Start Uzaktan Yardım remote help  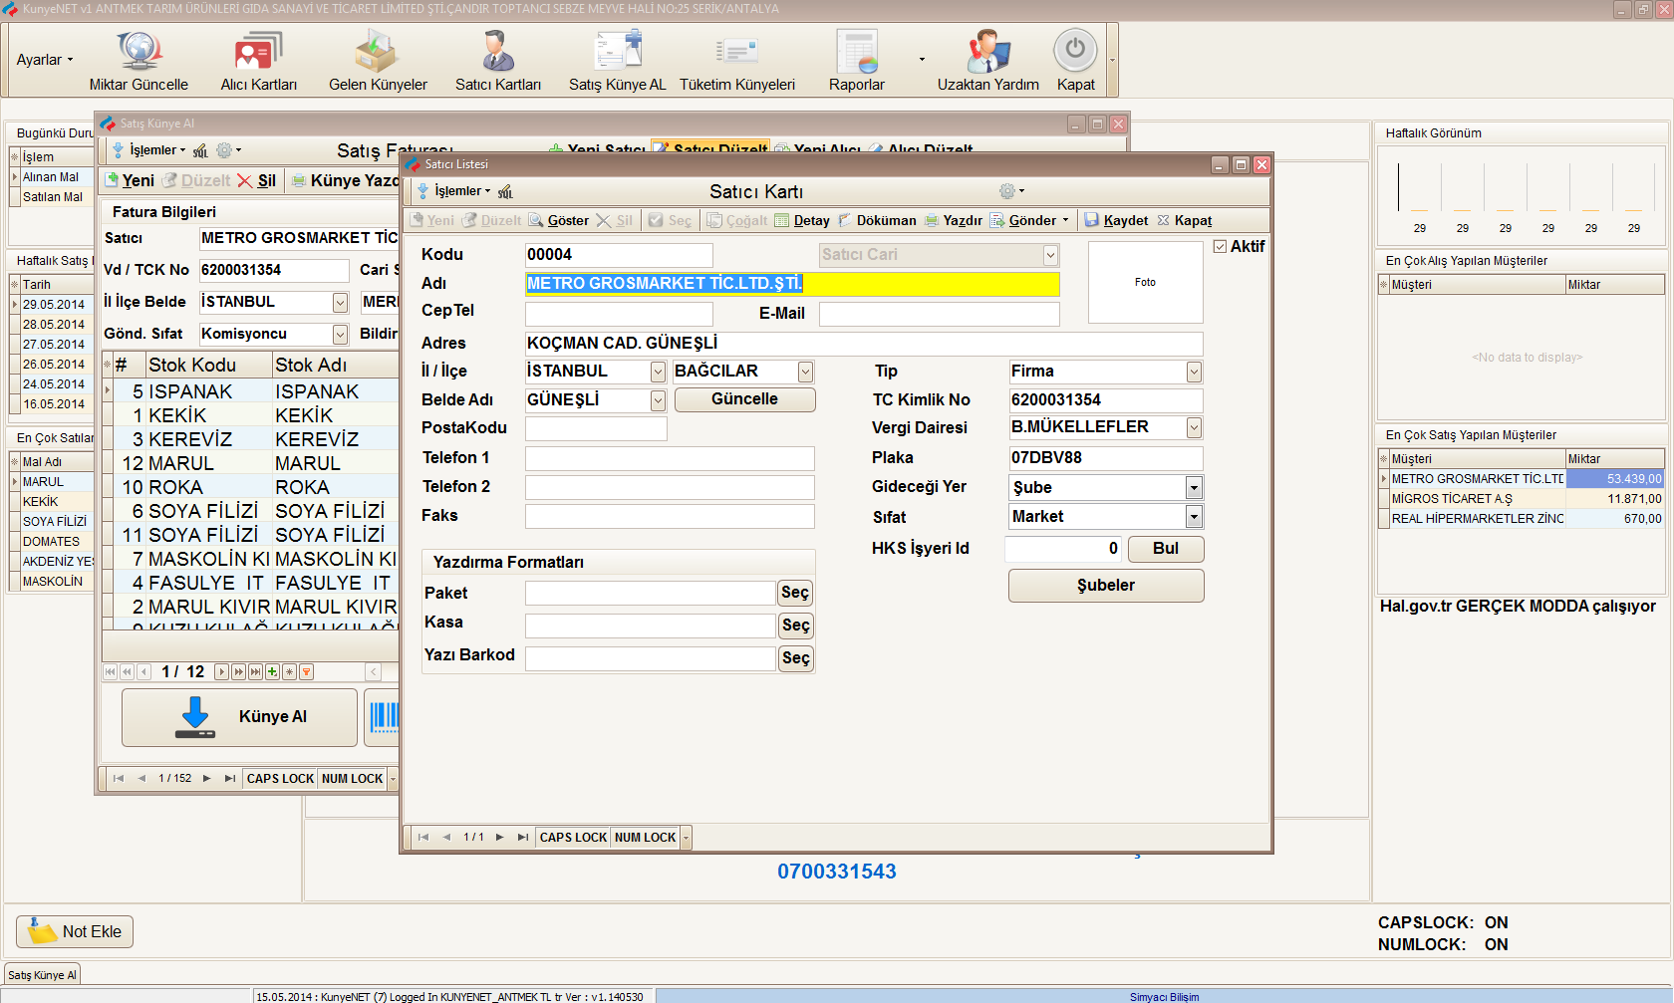pos(988,61)
